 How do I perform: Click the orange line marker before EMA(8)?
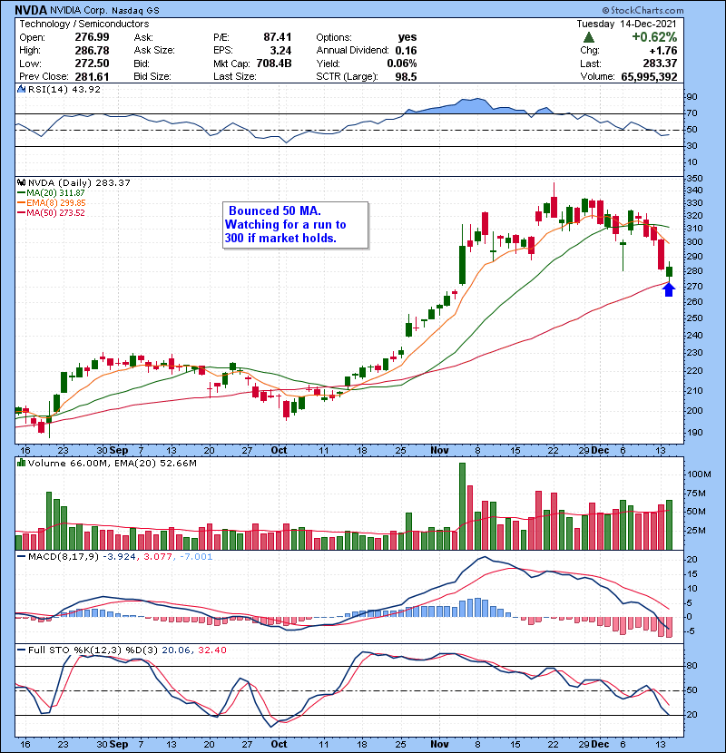coord(21,203)
